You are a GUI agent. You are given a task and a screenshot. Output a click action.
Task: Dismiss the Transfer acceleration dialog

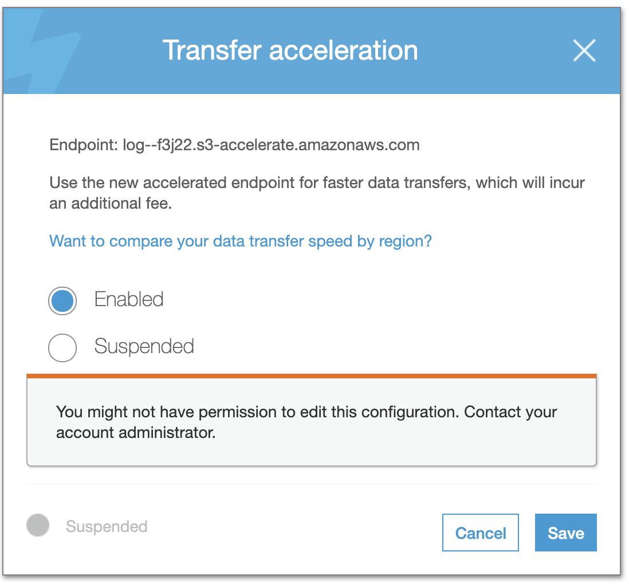(584, 50)
